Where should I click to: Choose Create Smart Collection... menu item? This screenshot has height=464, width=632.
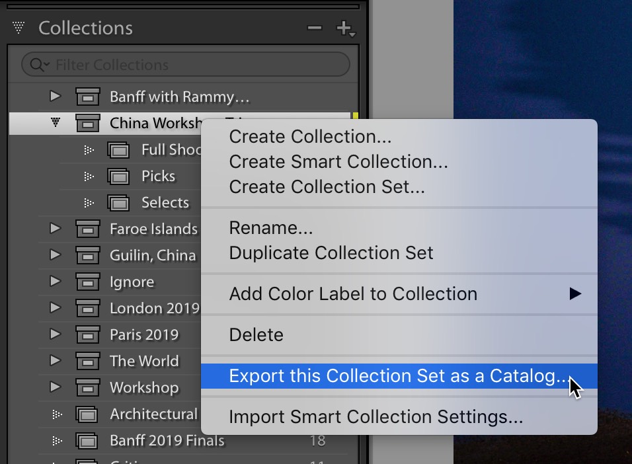pyautogui.click(x=399, y=161)
